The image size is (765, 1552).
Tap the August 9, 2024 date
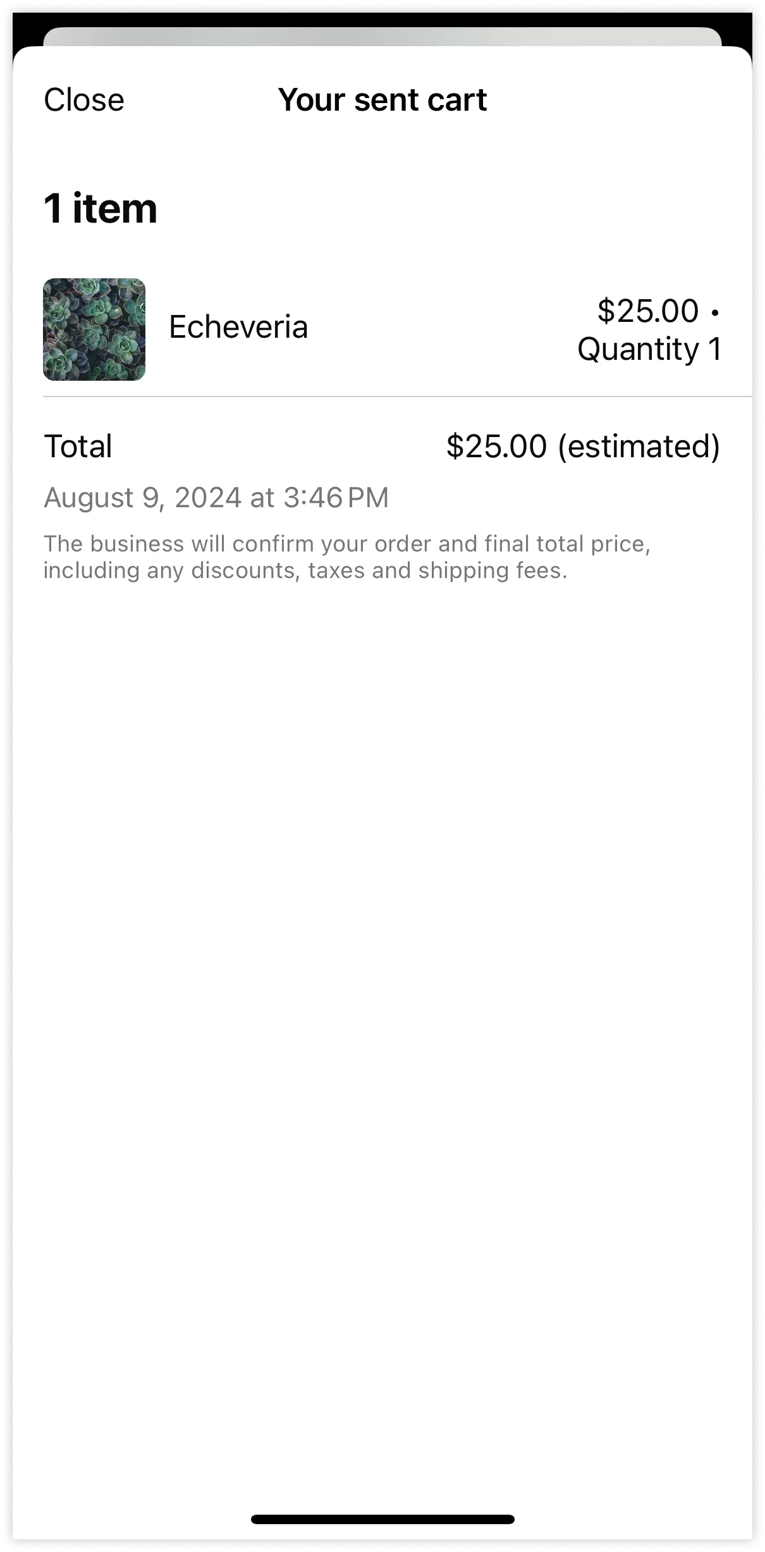pyautogui.click(x=142, y=498)
